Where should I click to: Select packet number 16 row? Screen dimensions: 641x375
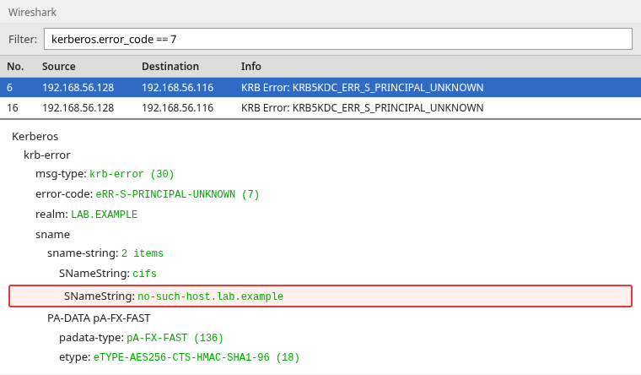click(x=320, y=107)
